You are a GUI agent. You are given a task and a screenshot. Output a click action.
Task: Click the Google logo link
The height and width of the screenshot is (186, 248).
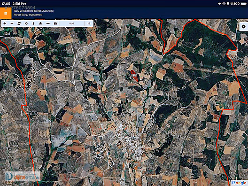[239, 183]
